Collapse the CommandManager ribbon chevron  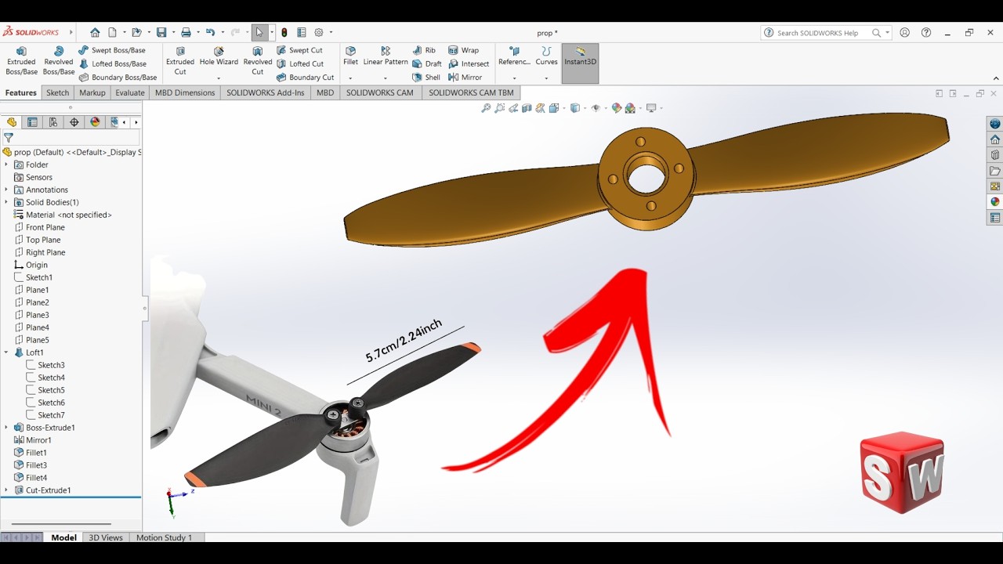point(996,78)
